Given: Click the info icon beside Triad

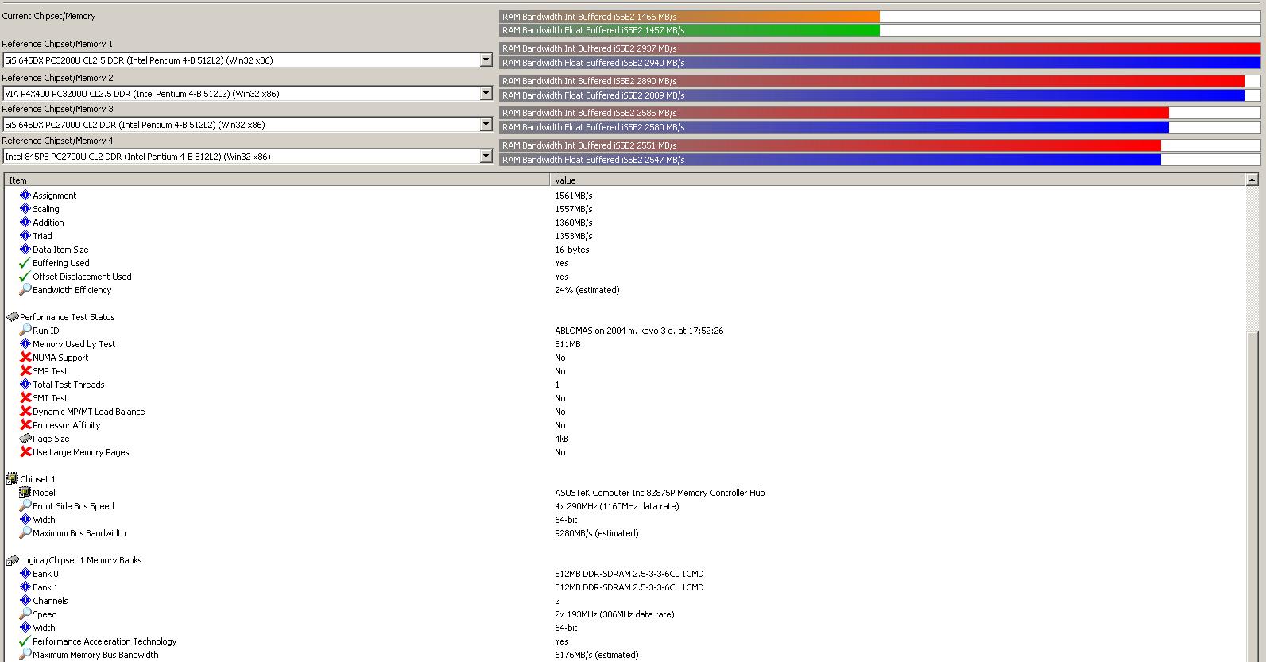Looking at the screenshot, I should pyautogui.click(x=25, y=235).
